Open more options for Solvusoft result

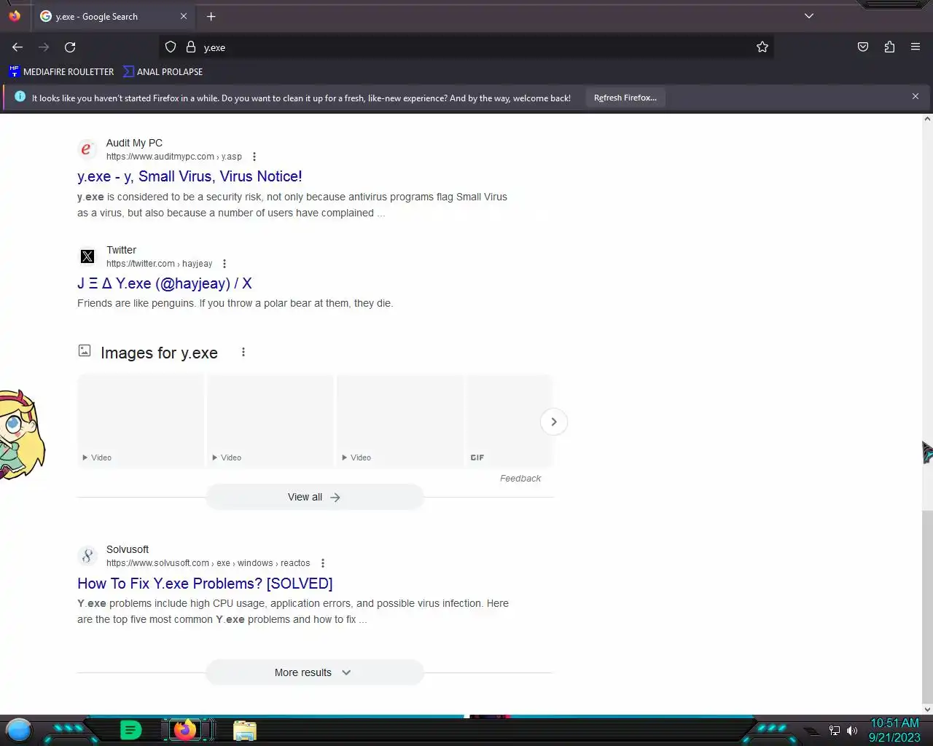coord(323,563)
